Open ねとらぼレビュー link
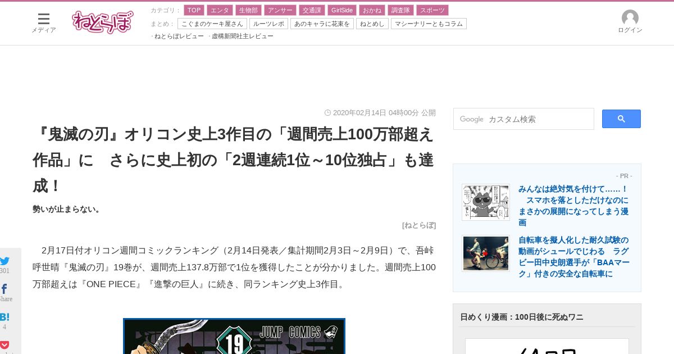The image size is (674, 354). [179, 36]
